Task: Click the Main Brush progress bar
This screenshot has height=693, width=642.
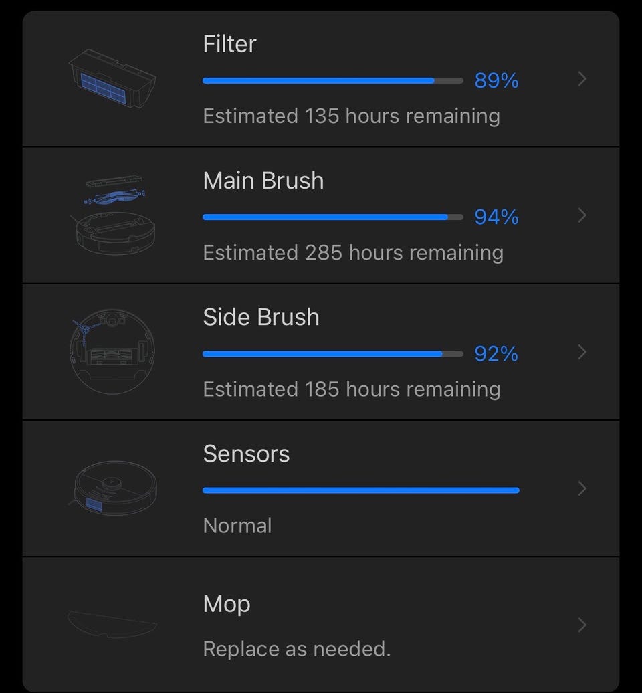Action: [x=332, y=217]
